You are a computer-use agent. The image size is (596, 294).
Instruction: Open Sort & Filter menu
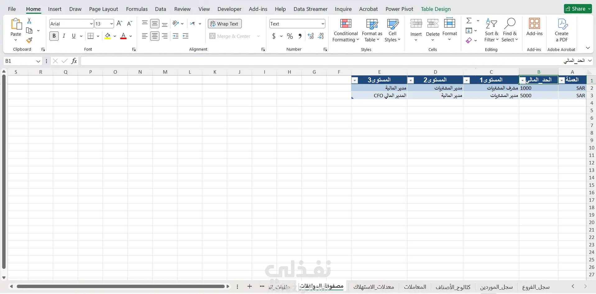pos(491,30)
